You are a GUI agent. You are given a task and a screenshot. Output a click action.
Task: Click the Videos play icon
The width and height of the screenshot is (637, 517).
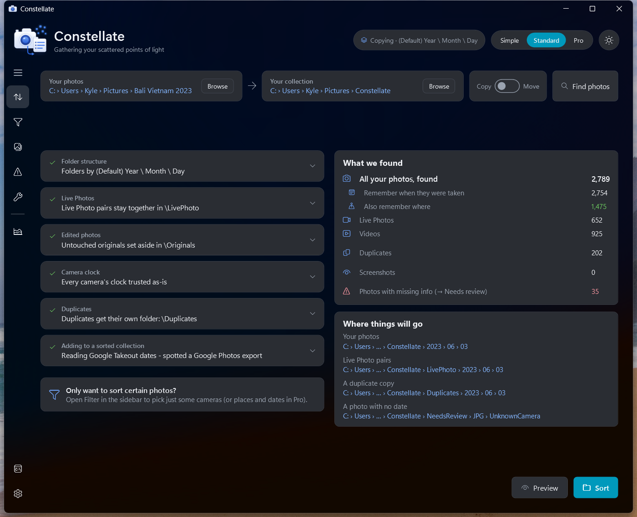pyautogui.click(x=347, y=234)
